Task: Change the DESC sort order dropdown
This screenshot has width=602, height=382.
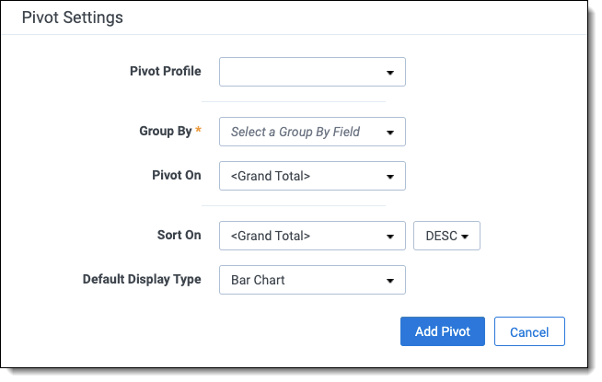Action: coord(446,237)
